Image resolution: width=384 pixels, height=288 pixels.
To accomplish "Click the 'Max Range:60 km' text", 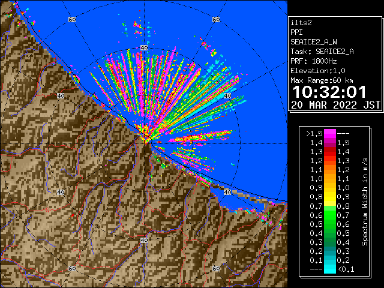I will [322, 80].
